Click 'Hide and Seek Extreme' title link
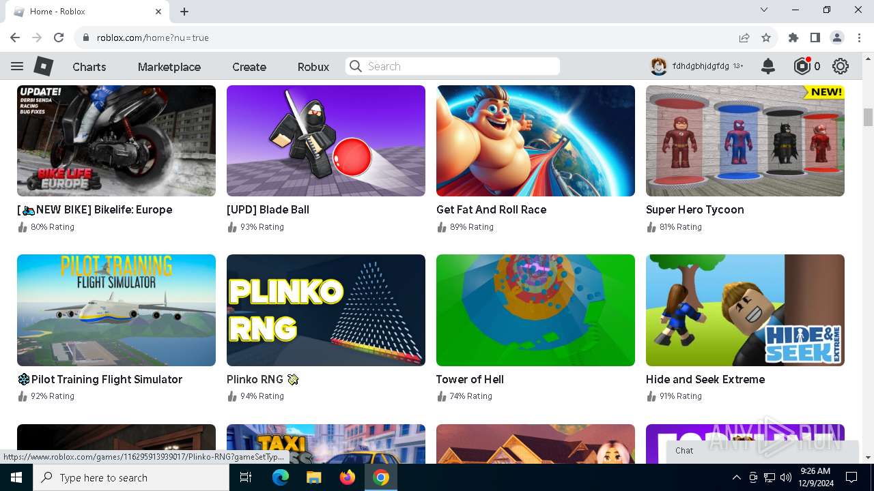The image size is (874, 491). pyautogui.click(x=705, y=379)
